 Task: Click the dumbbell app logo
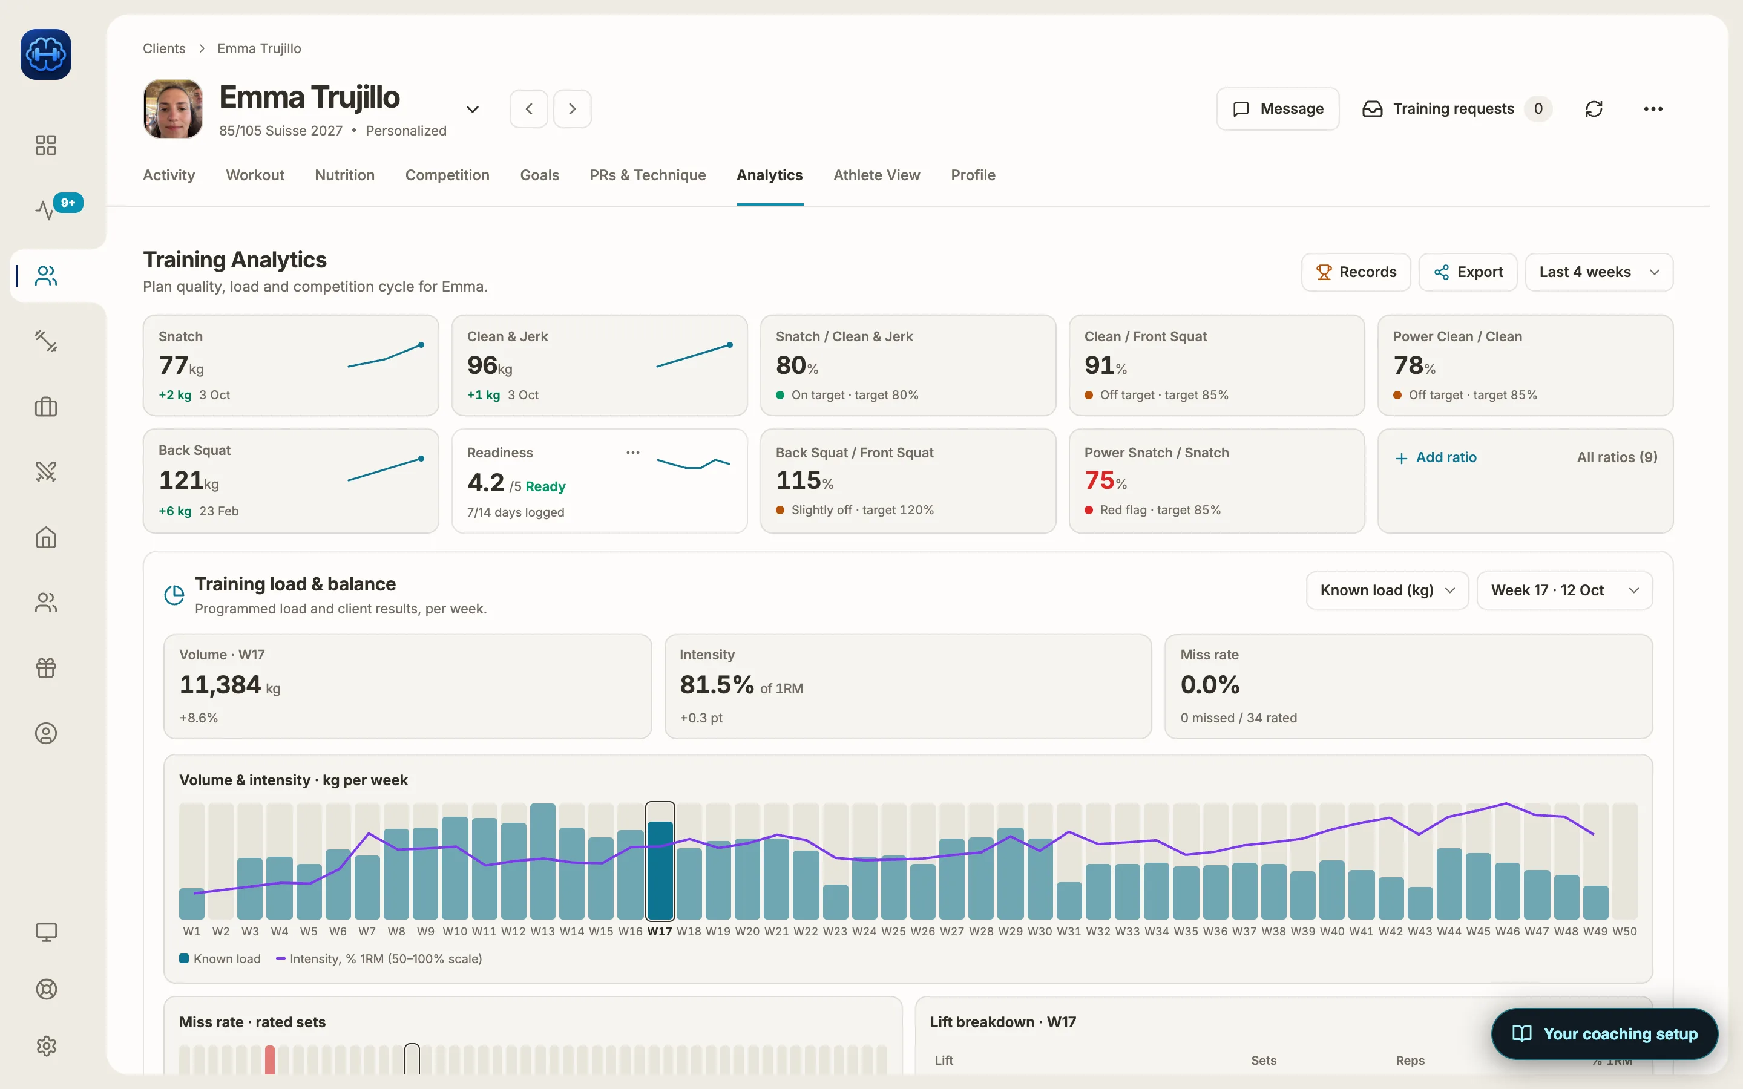[46, 54]
